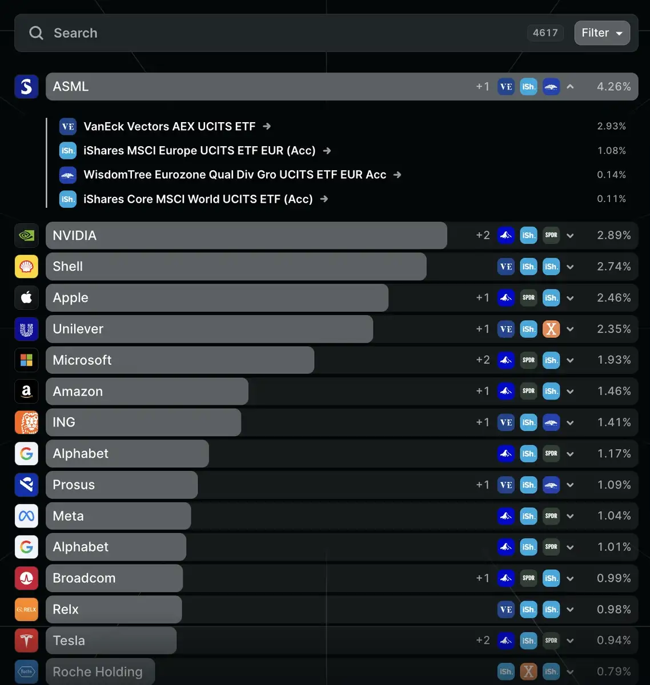Image resolution: width=650 pixels, height=685 pixels.
Task: Select the Apple holding bar
Action: click(217, 298)
